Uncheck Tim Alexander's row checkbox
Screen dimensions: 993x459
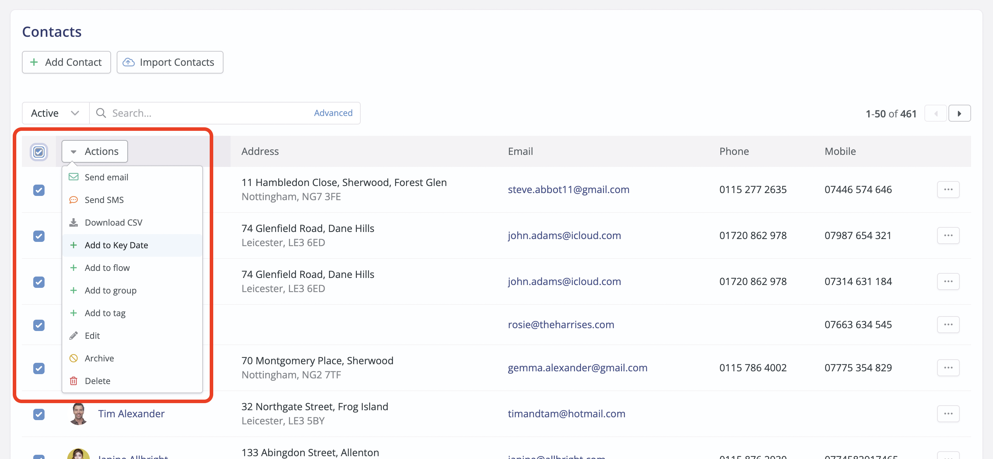39,414
